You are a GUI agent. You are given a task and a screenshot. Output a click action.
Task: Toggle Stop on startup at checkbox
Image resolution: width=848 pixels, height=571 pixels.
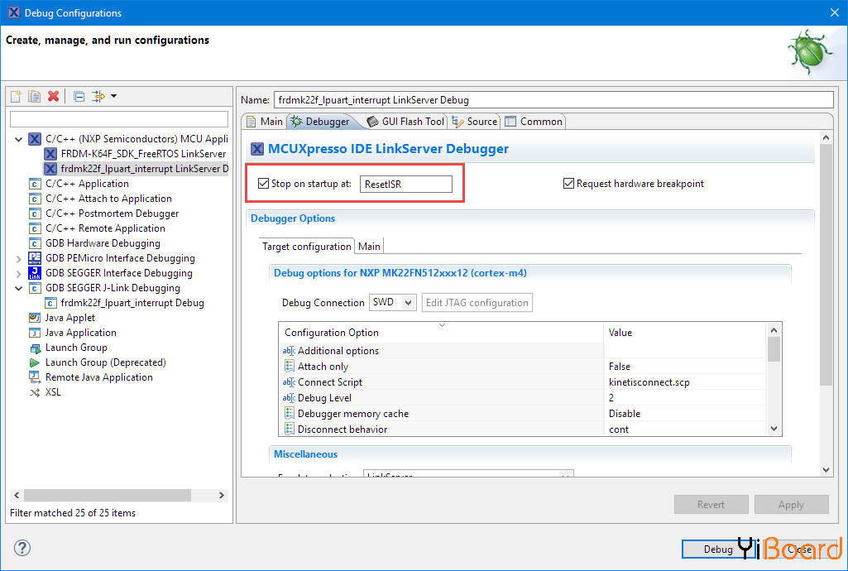pos(264,184)
